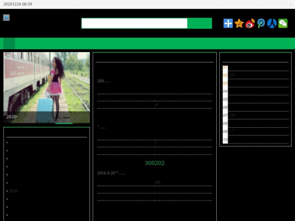Click the blue plus share icon
This screenshot has width=295, height=221.
tap(228, 23)
